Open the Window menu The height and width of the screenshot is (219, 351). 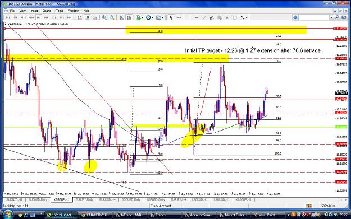coord(73,11)
